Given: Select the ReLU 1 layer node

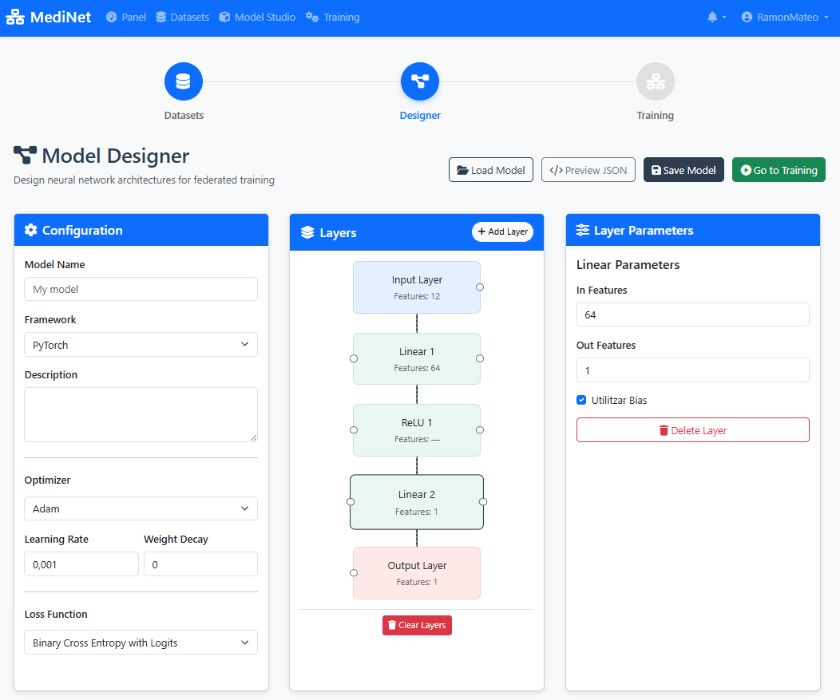Looking at the screenshot, I should (x=416, y=429).
